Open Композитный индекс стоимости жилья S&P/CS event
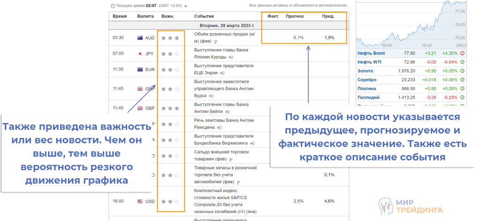The image size is (480, 221). pos(225,201)
